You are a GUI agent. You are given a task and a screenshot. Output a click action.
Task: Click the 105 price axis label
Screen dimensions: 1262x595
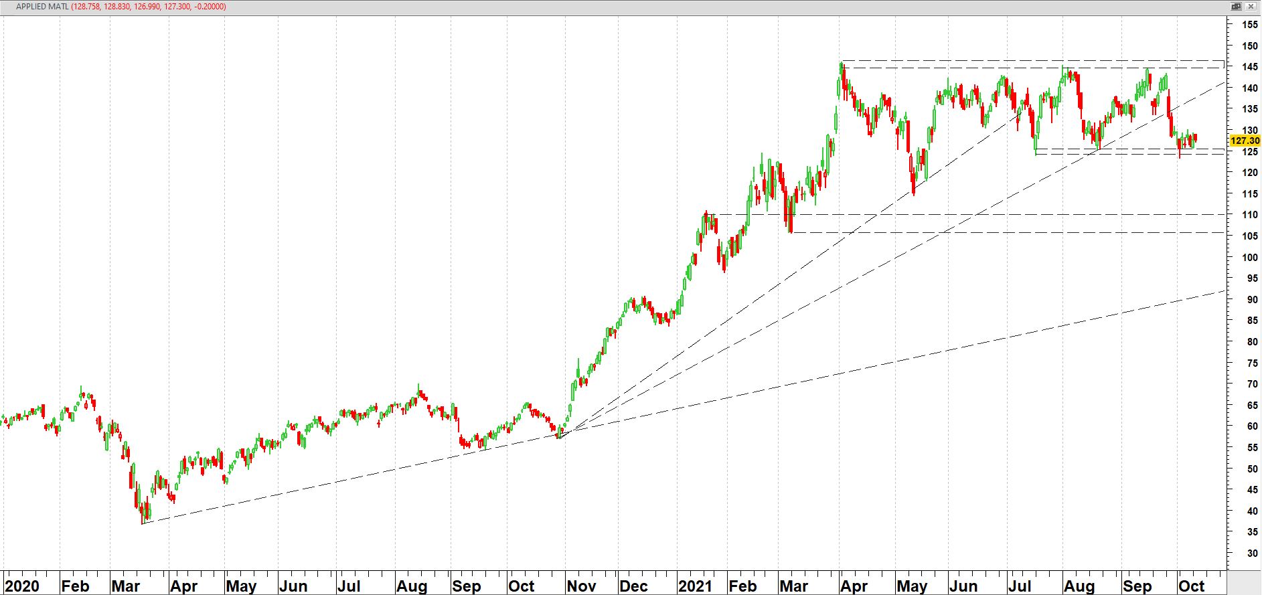click(x=1249, y=236)
